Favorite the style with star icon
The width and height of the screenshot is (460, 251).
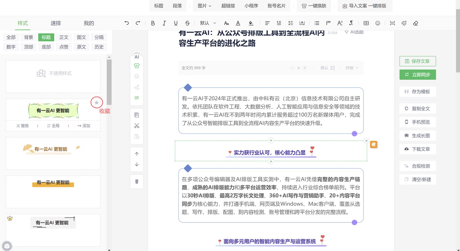[x=97, y=103]
